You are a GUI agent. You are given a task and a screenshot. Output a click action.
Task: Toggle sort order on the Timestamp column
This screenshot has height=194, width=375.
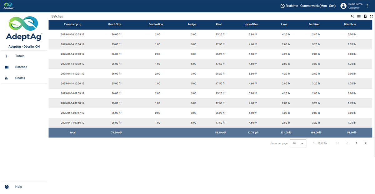[72, 24]
